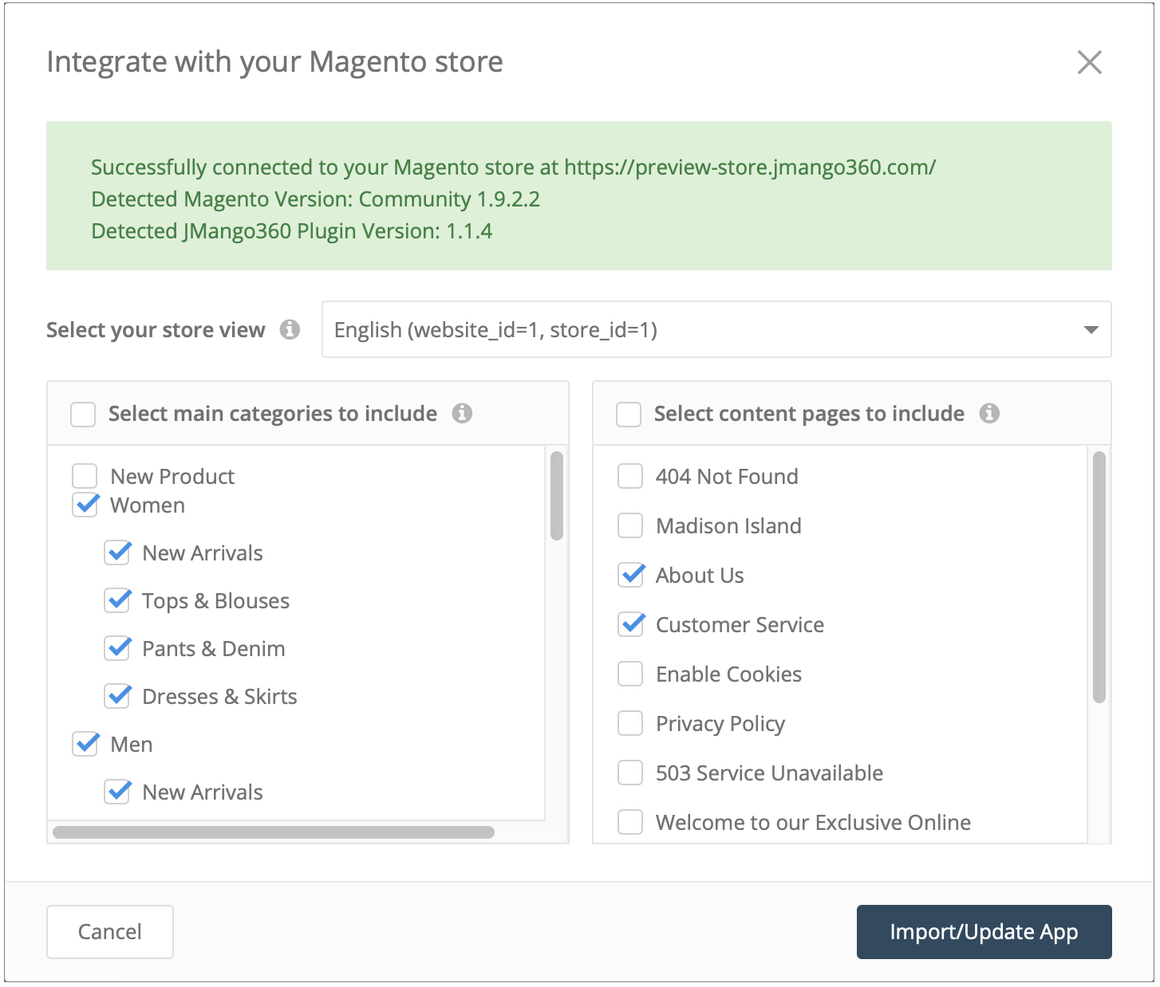
Task: Click info icon next to content pages
Action: click(x=989, y=413)
